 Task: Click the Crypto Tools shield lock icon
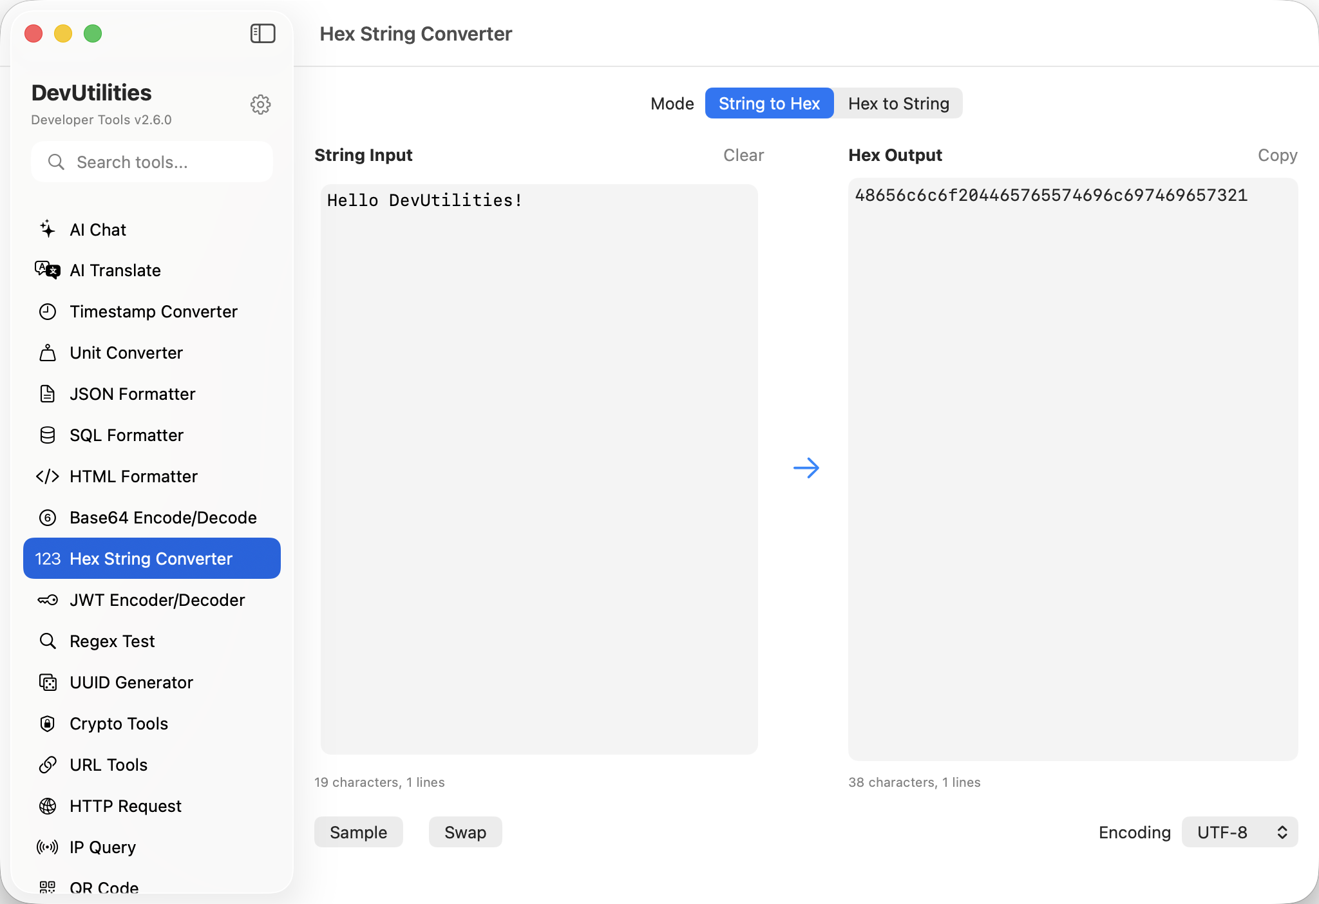(48, 724)
